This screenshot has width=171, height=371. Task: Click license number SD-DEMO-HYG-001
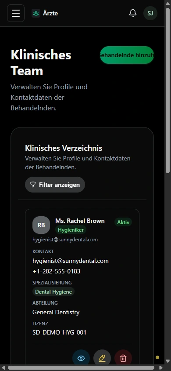coord(60,332)
